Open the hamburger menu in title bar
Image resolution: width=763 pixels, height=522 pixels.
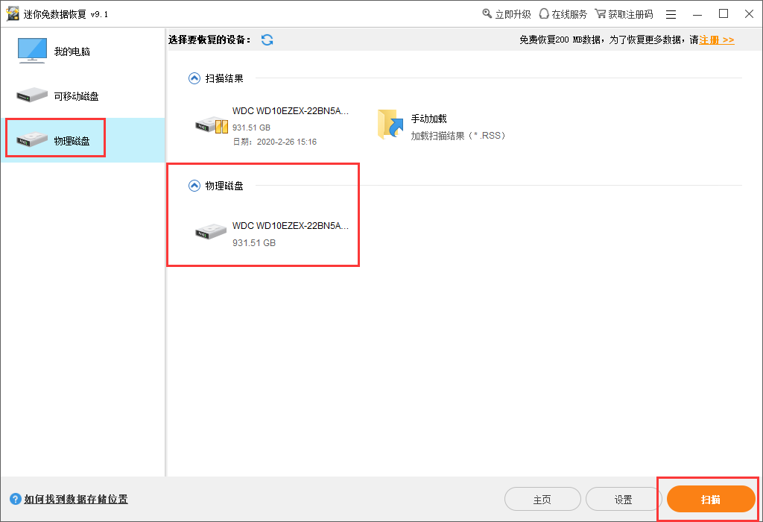pyautogui.click(x=671, y=15)
